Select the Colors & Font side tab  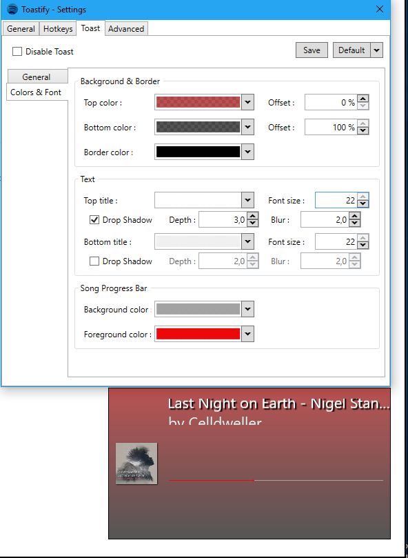point(36,92)
